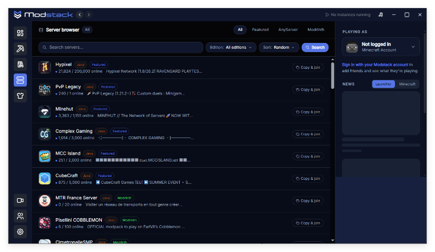The height and width of the screenshot is (252, 435).
Task: Click the PvP Legacy server icon
Action: pyautogui.click(x=45, y=89)
